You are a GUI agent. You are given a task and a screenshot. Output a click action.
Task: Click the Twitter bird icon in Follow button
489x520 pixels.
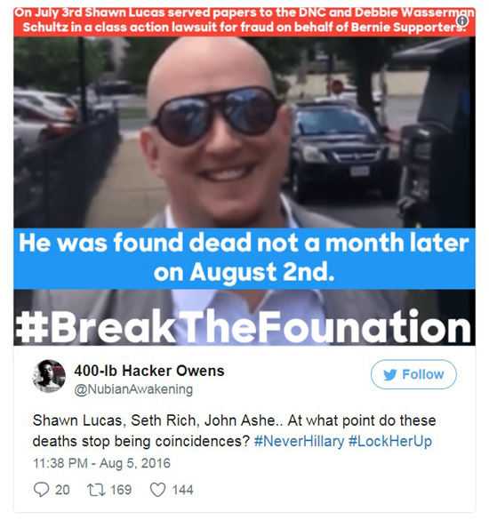point(390,375)
